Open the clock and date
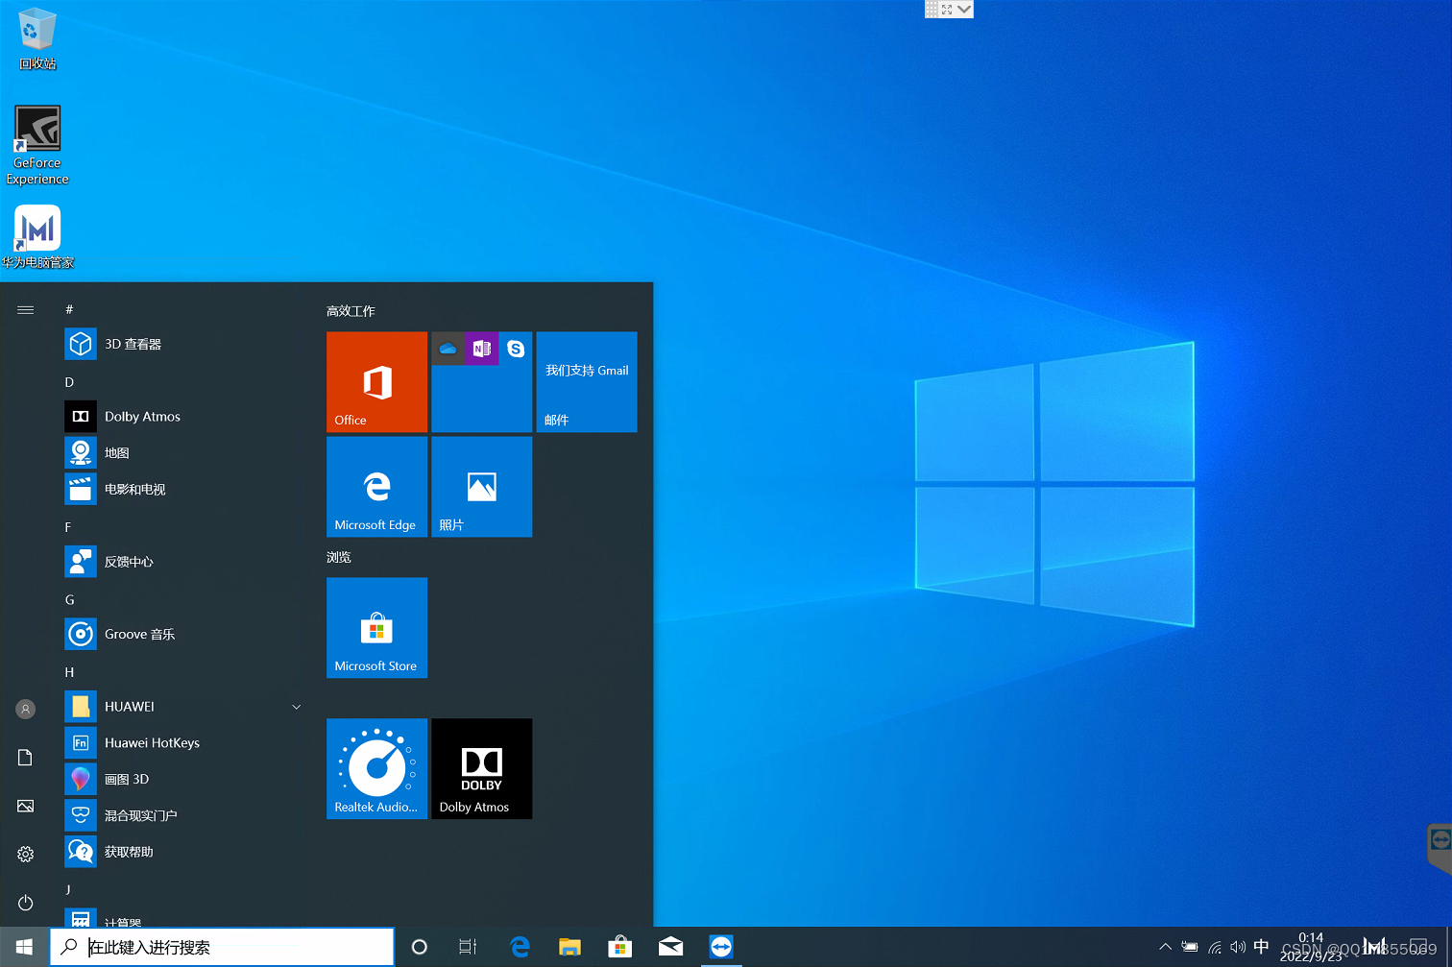The image size is (1452, 967). tap(1311, 947)
